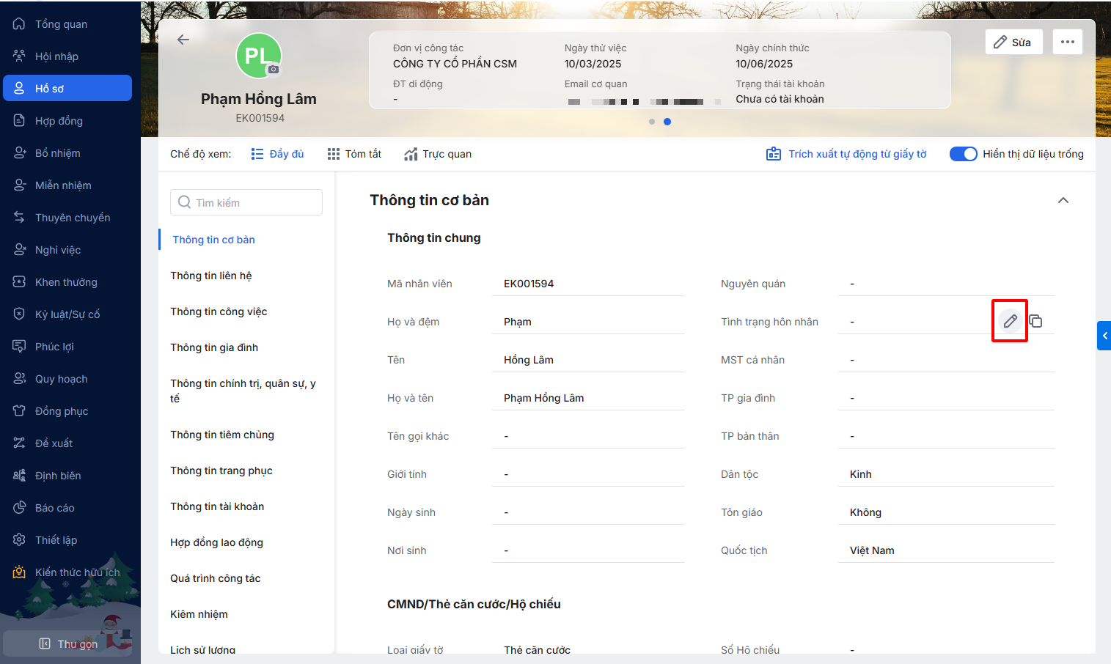The image size is (1111, 664).
Task: Change profile photo via camera icon
Action: [x=274, y=69]
